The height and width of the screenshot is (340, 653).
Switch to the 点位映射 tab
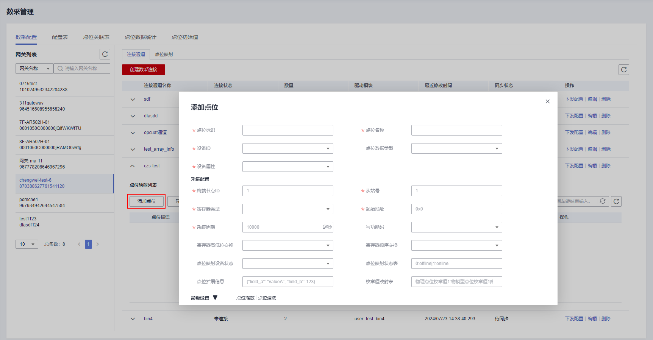164,55
